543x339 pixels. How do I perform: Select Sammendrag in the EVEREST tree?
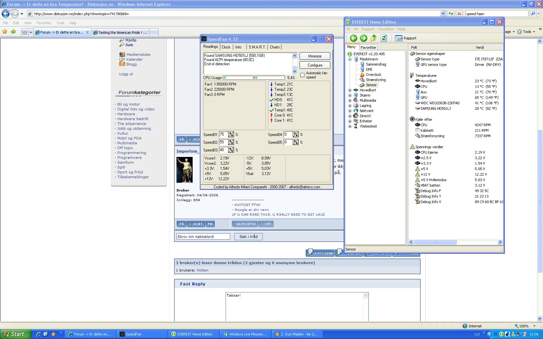[x=376, y=64]
